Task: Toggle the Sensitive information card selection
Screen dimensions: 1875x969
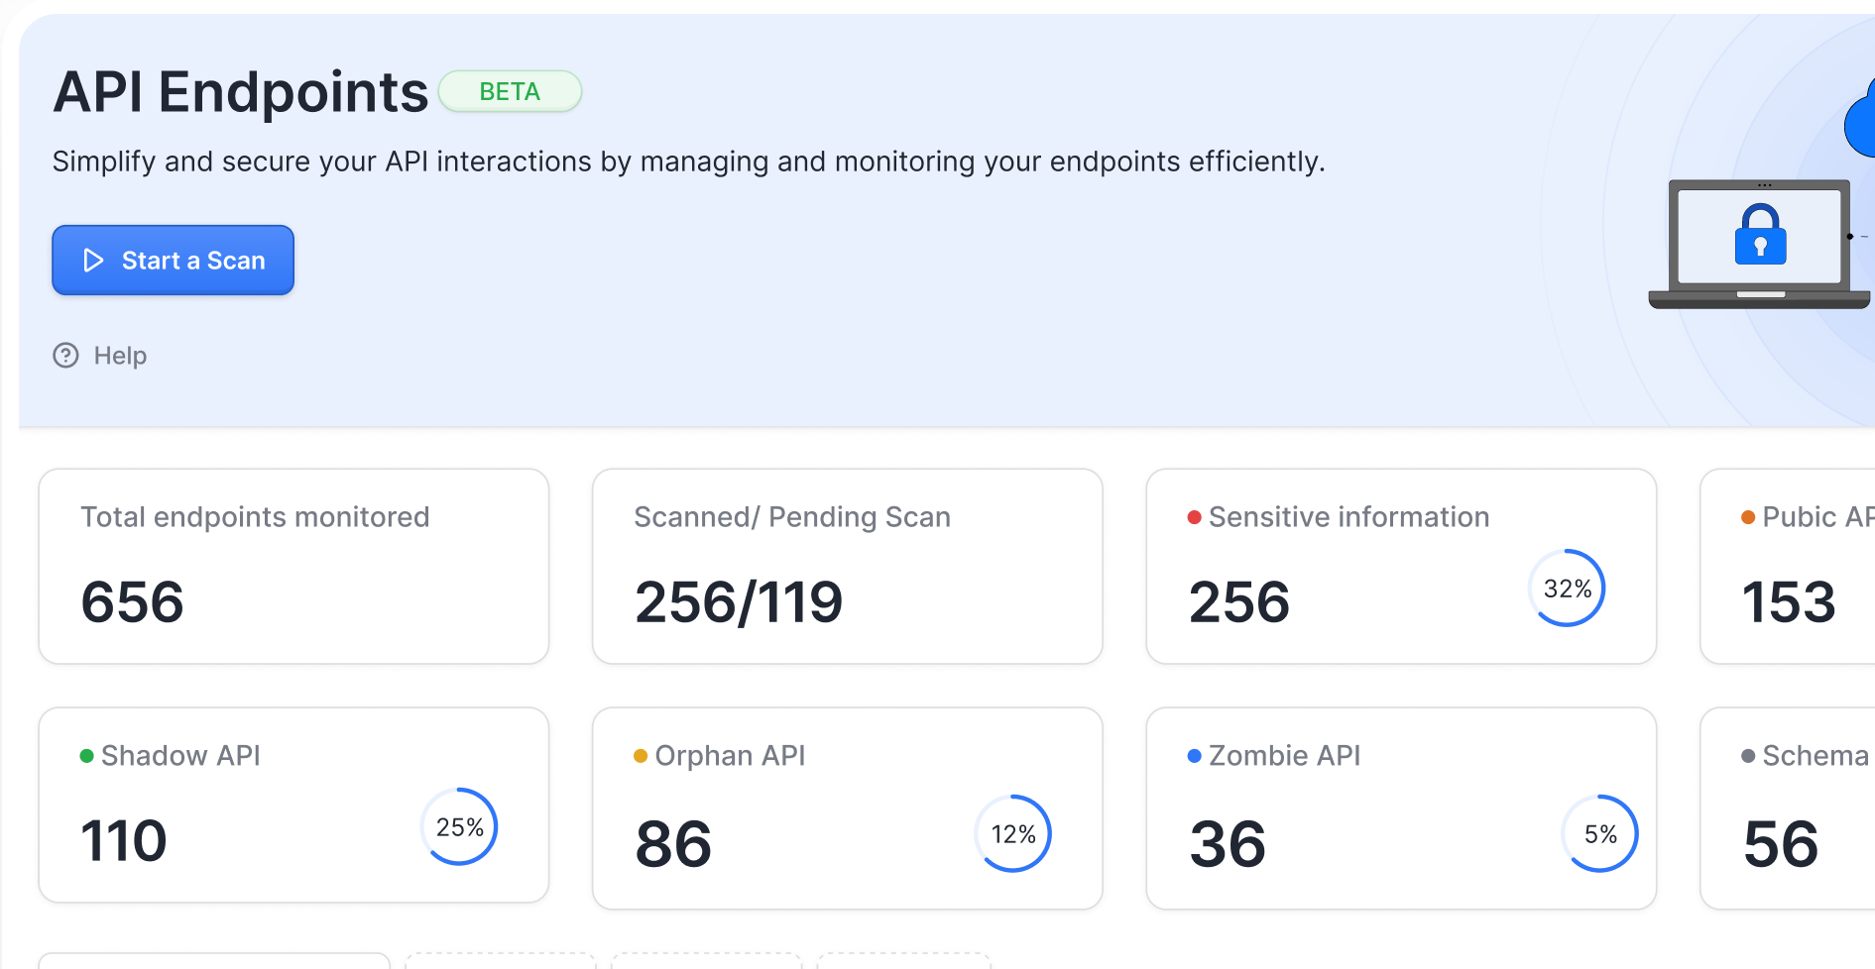Action: [x=1400, y=566]
